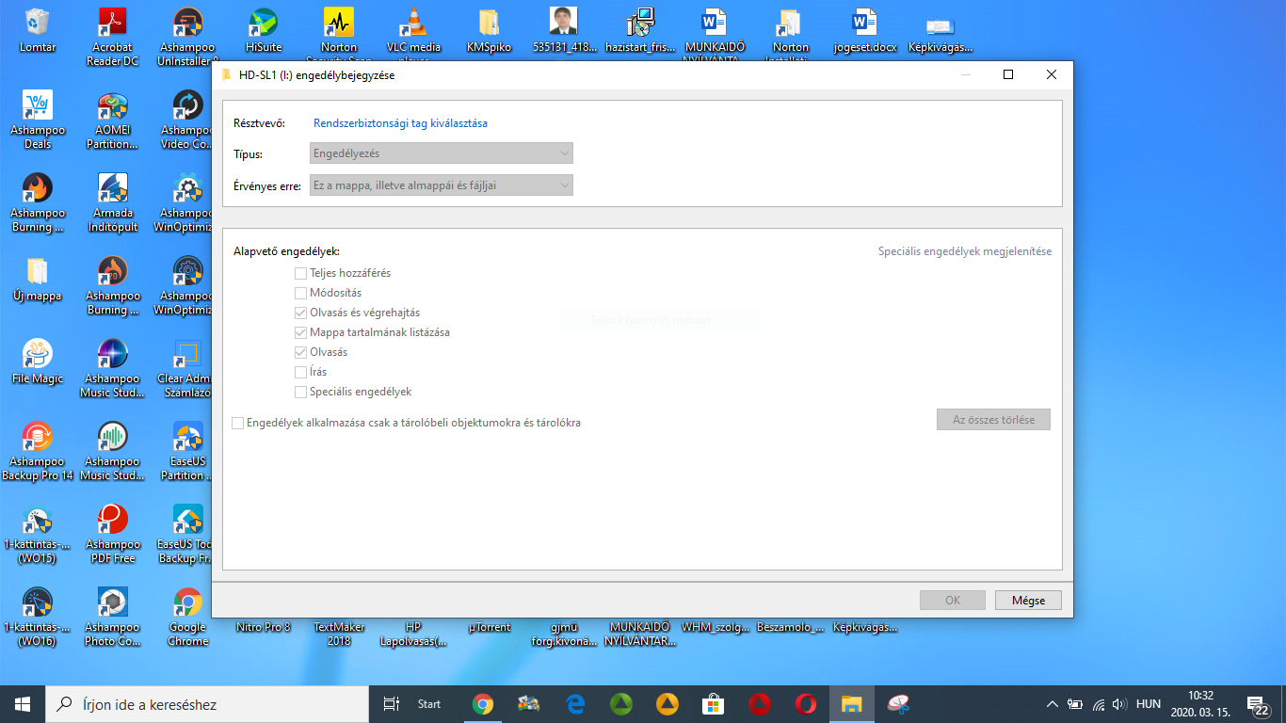Open Norton Security Scan shortcut

tap(339, 34)
